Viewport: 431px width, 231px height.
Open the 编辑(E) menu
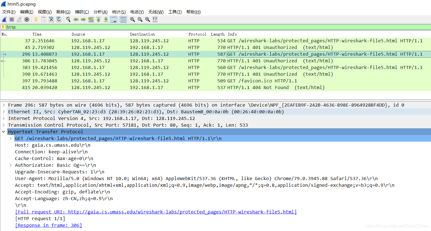click(x=27, y=12)
